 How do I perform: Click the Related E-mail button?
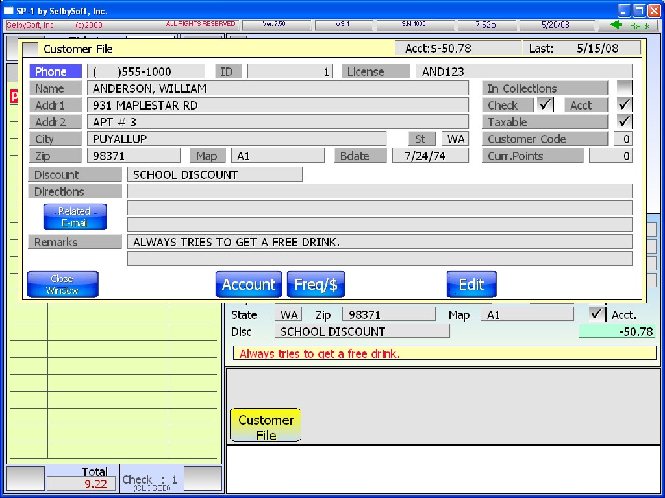click(x=75, y=217)
